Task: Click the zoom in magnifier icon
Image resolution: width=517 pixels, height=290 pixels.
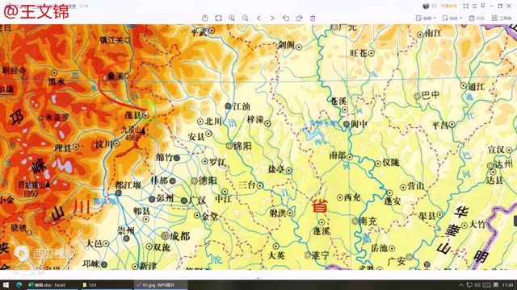Action: [232, 18]
